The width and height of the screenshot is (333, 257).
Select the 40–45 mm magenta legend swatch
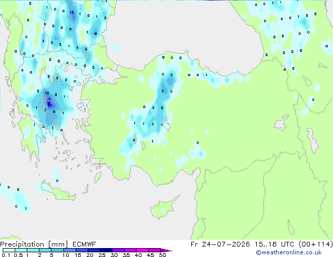tap(142, 250)
